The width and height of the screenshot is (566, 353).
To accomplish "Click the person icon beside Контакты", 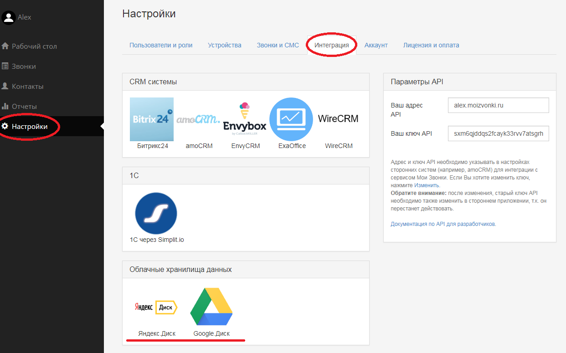I will [x=5, y=86].
